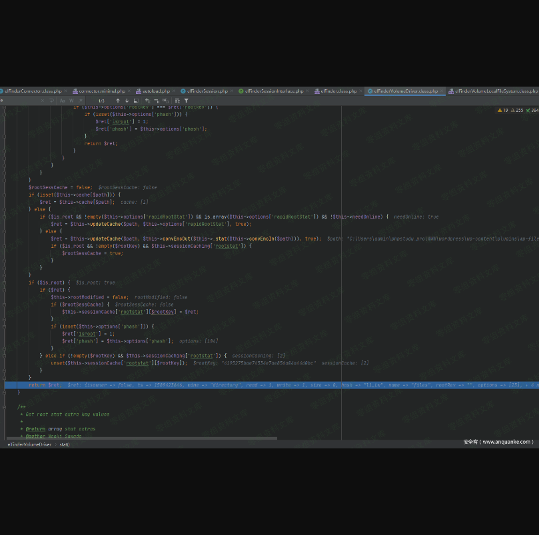Toggle the Match Case 'Aa' option
Image resolution: width=539 pixels, height=535 pixels.
pos(63,101)
